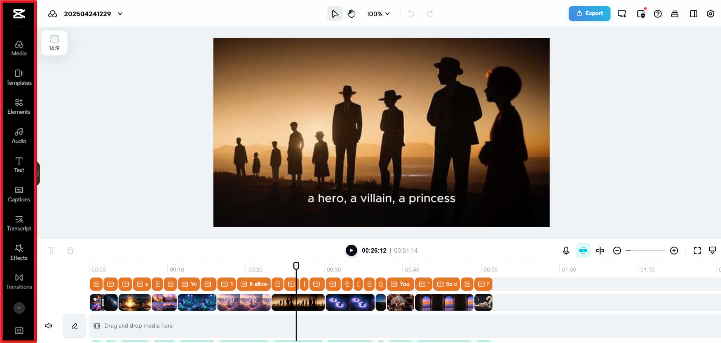Open the settings hexagon icon
Screen dimensions: 721x343
(x=710, y=14)
